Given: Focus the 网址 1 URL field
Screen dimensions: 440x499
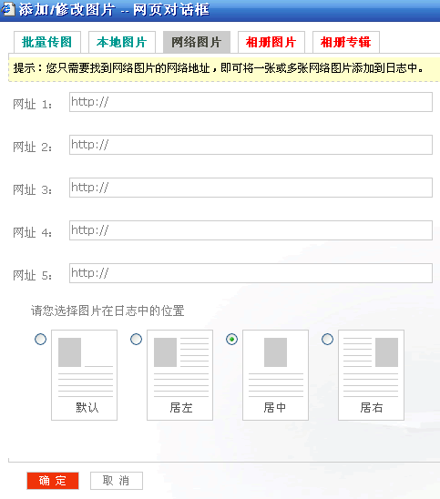Looking at the screenshot, I should (x=251, y=102).
